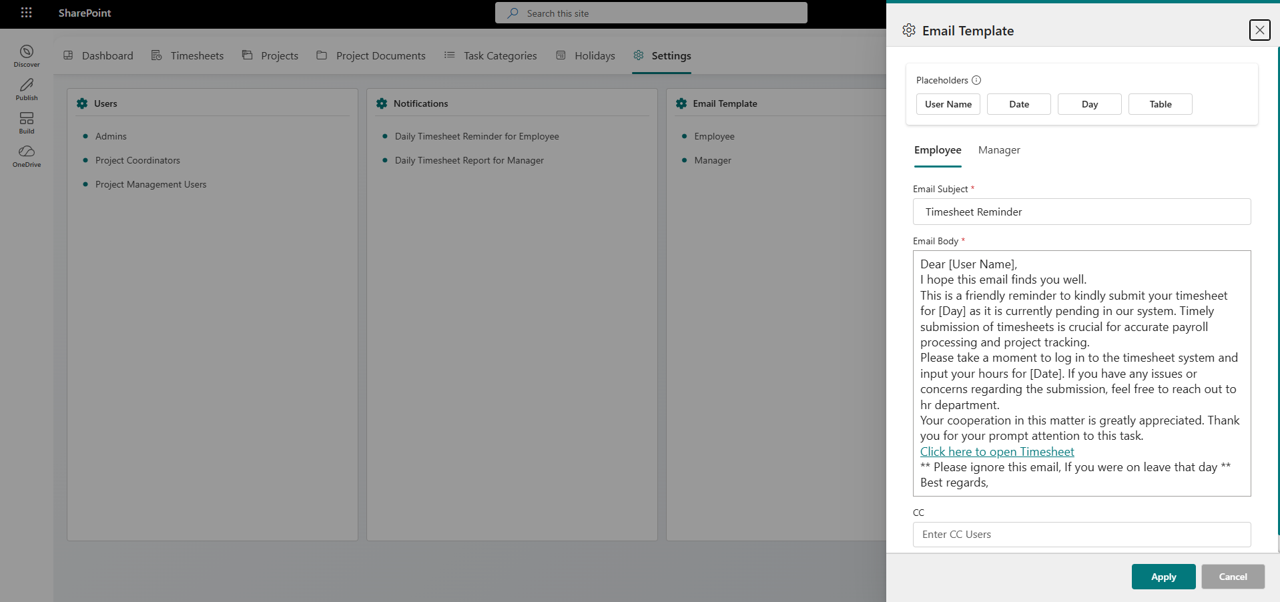Select the Employee template tab

point(938,150)
